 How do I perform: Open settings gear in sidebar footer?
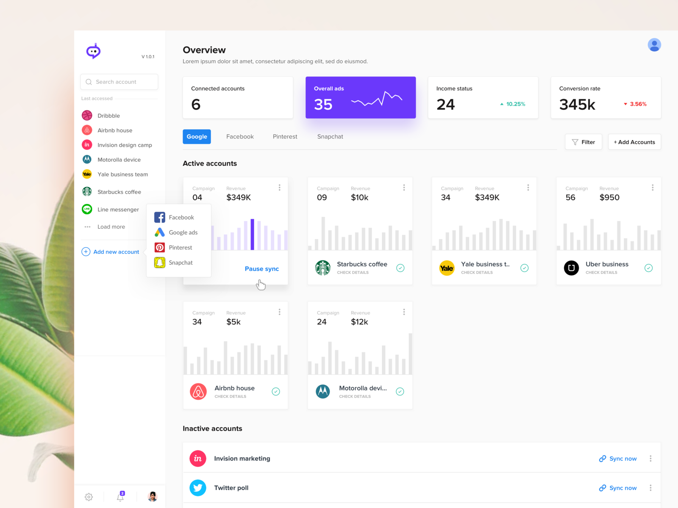tap(89, 497)
